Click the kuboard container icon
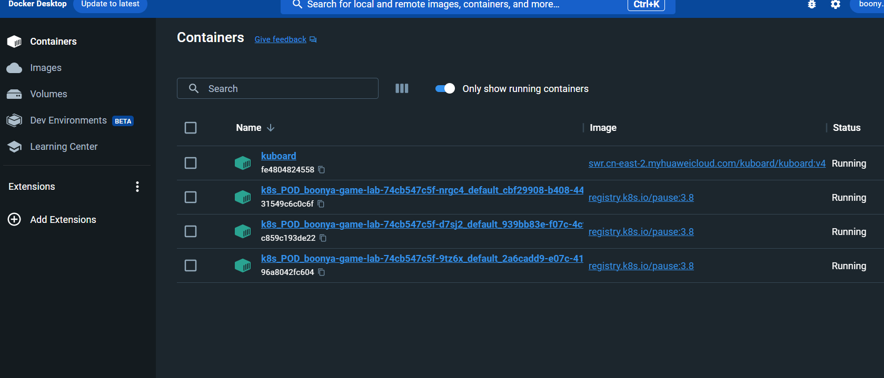The width and height of the screenshot is (884, 378). coord(243,163)
